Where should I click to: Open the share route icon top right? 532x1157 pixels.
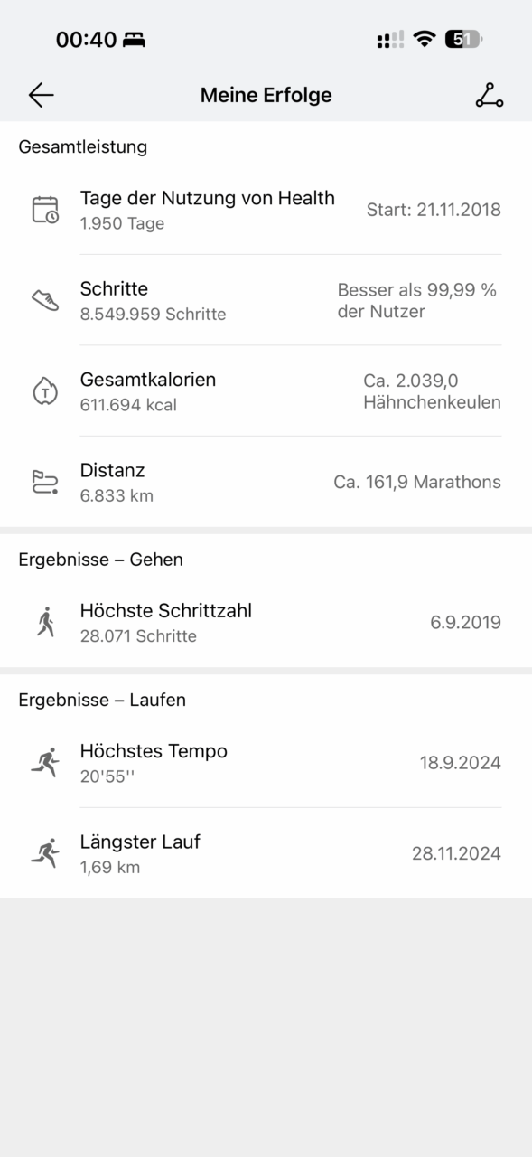point(490,95)
